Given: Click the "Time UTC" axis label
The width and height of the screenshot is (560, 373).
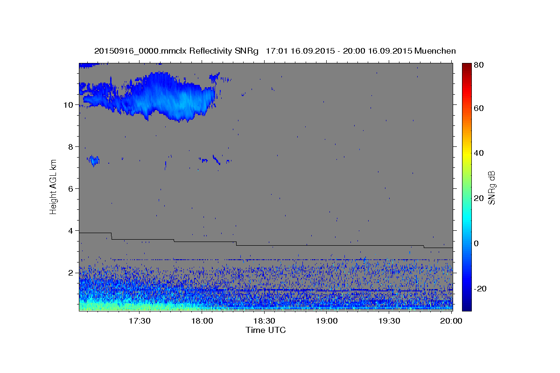Looking at the screenshot, I should (x=266, y=330).
